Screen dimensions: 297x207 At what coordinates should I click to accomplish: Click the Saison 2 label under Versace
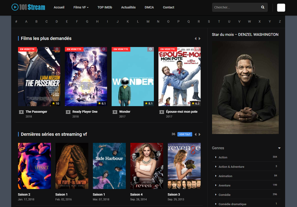point(24,194)
